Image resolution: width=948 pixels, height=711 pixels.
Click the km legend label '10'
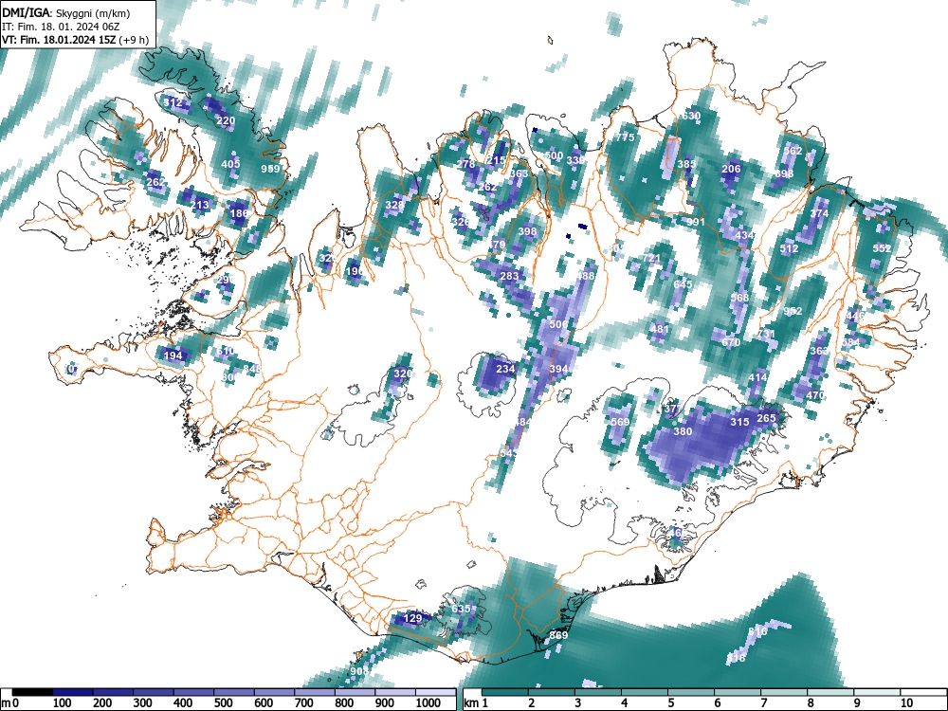[x=905, y=703]
